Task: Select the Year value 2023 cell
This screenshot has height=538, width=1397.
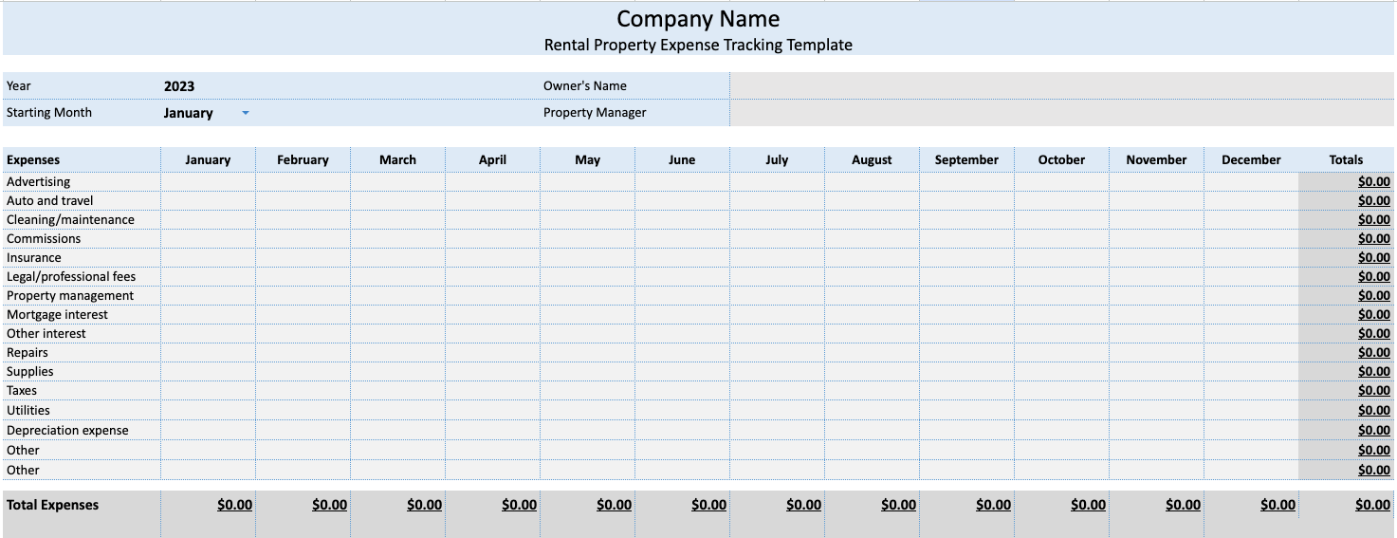Action: pyautogui.click(x=179, y=85)
